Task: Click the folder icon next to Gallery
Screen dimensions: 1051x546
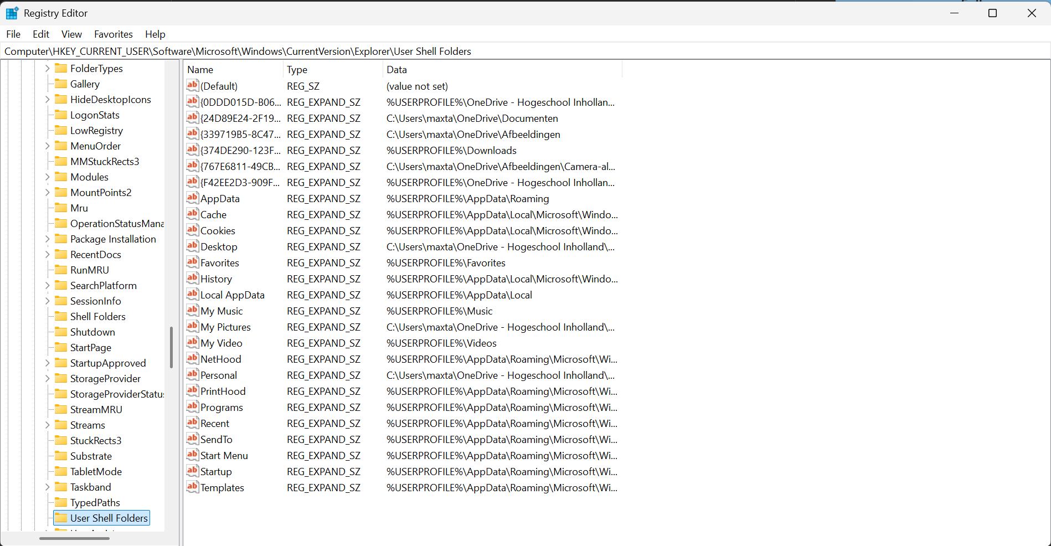Action: [x=61, y=84]
